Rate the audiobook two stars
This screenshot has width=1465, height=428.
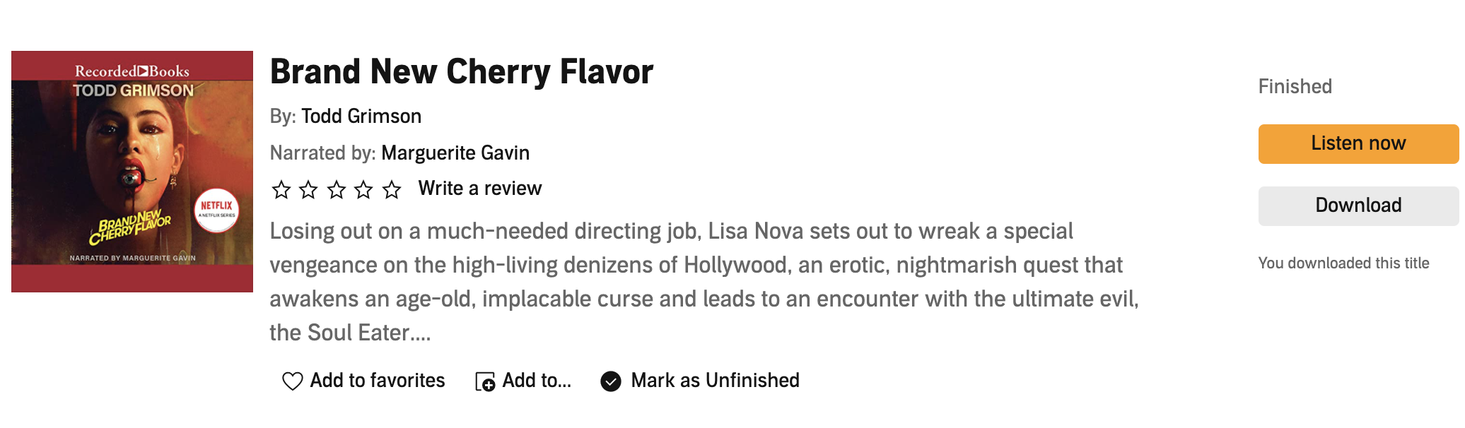coord(308,189)
